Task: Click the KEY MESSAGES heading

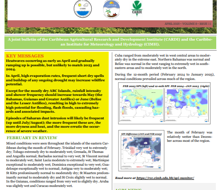Action: tap(25, 56)
